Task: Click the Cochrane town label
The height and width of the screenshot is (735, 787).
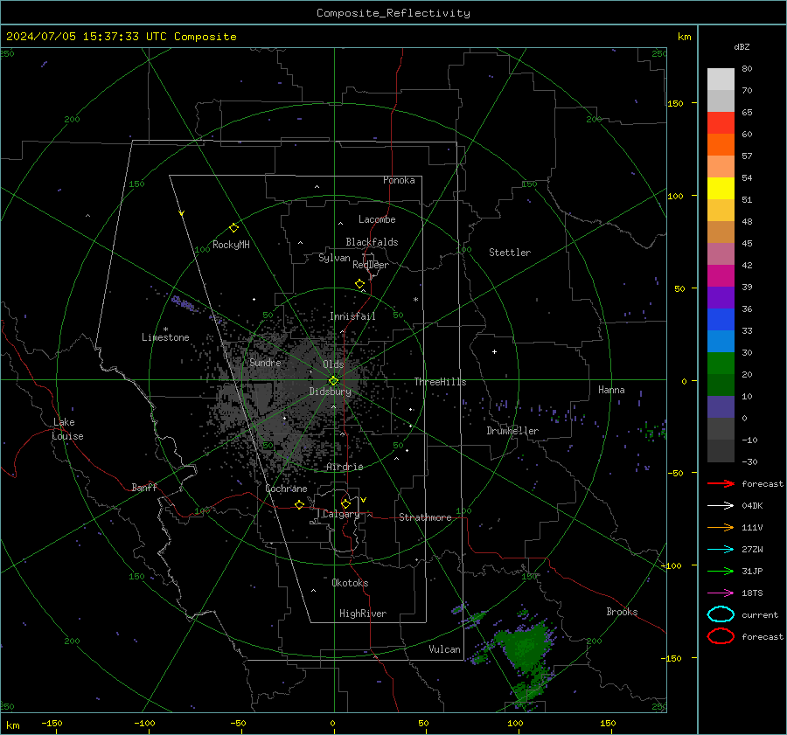Action: 286,489
